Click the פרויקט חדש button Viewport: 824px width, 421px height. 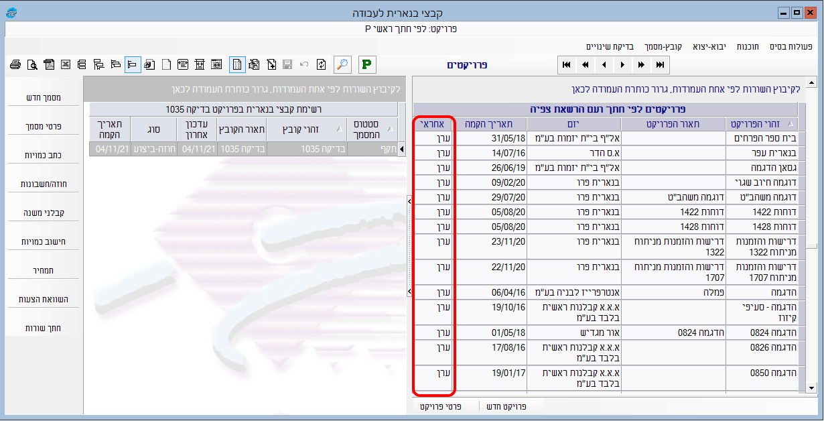pyautogui.click(x=505, y=406)
